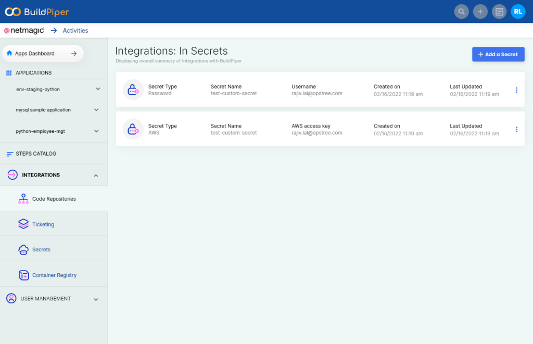Open the notes document icon in header
533x344 pixels.
pos(499,11)
